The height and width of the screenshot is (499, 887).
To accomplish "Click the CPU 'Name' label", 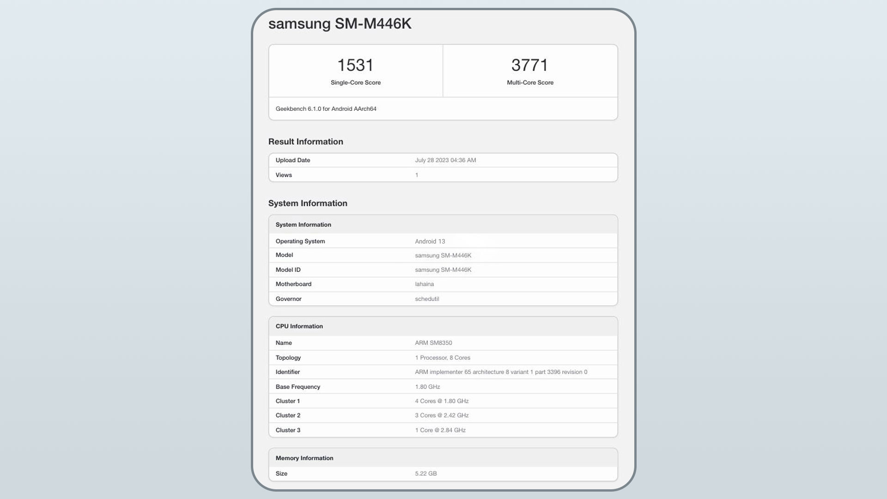I will pyautogui.click(x=284, y=343).
